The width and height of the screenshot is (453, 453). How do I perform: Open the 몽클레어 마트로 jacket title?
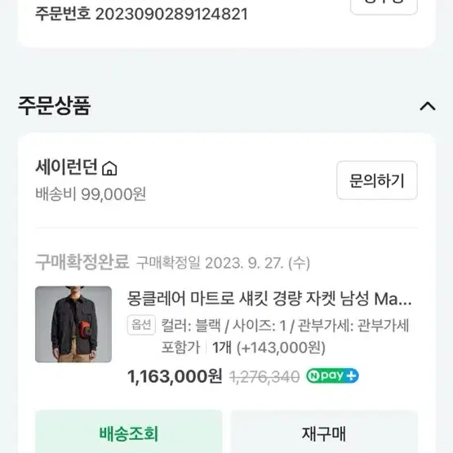pyautogui.click(x=269, y=299)
